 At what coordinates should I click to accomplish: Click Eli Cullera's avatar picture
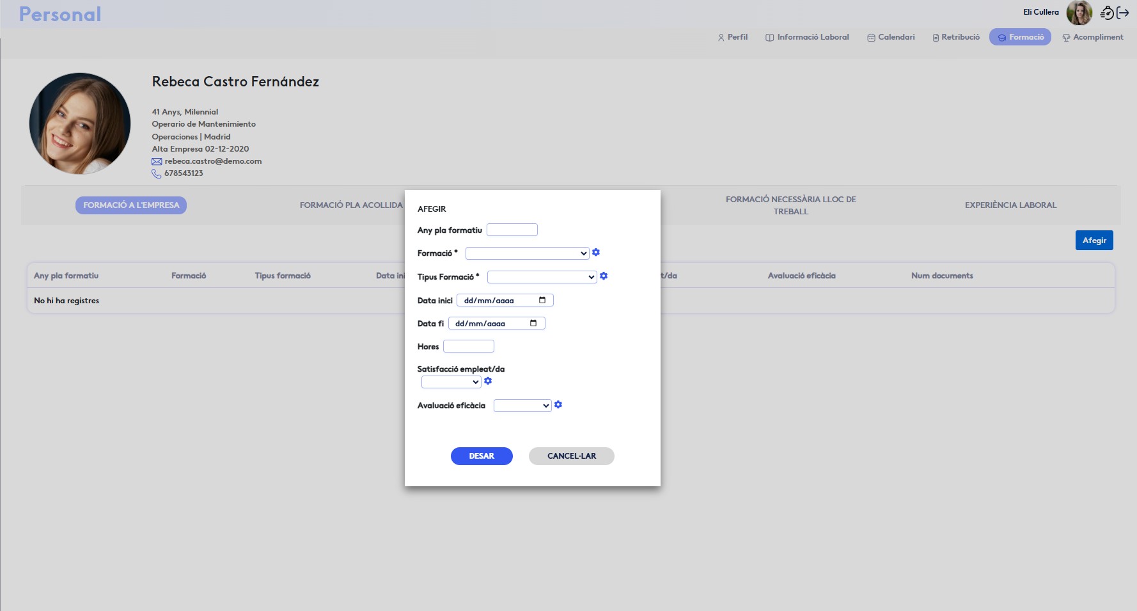tap(1079, 13)
